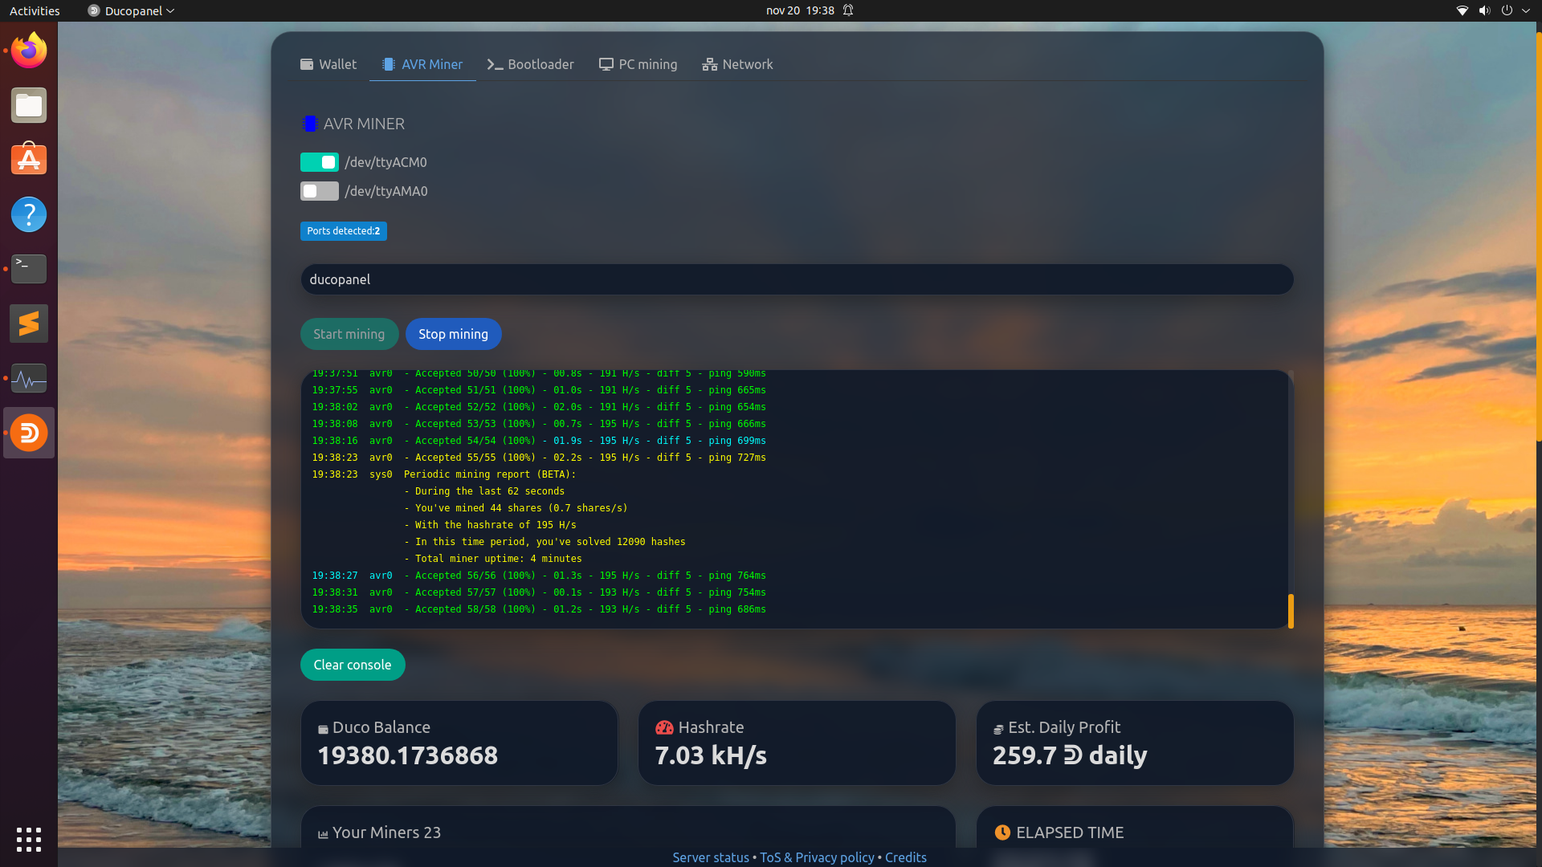This screenshot has height=867, width=1542.
Task: Open Ubuntu Software from the dock
Action: coord(29,160)
